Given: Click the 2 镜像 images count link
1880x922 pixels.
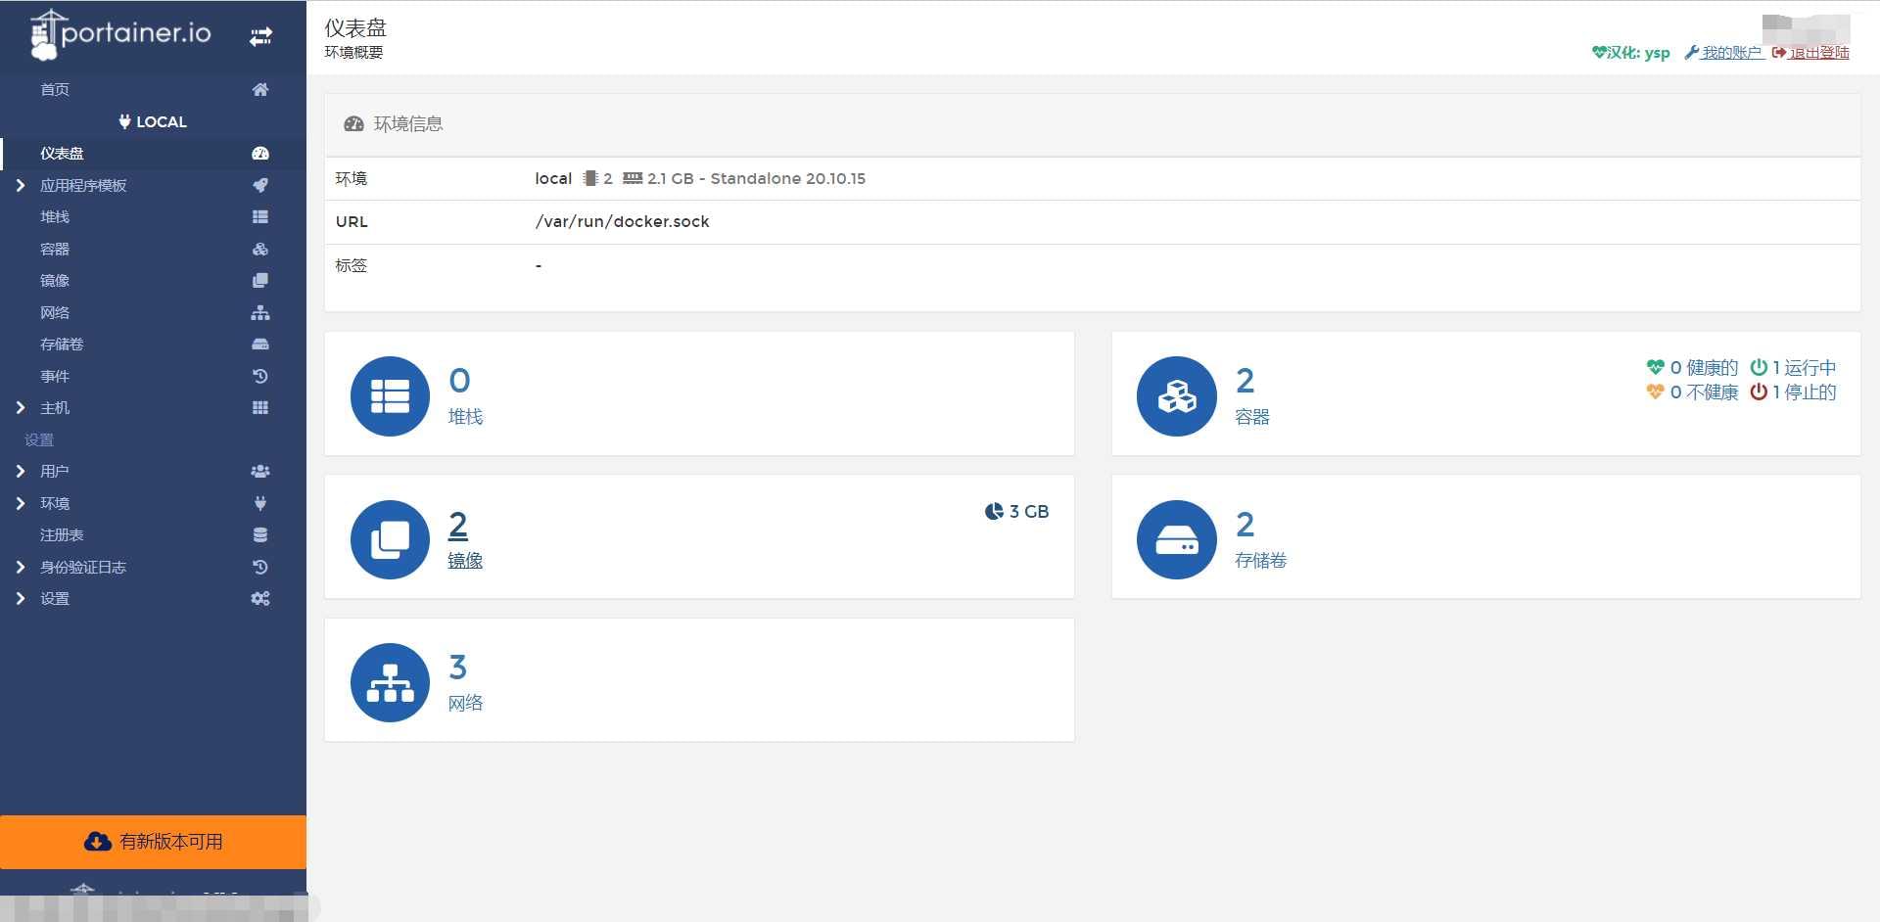Looking at the screenshot, I should 458,526.
